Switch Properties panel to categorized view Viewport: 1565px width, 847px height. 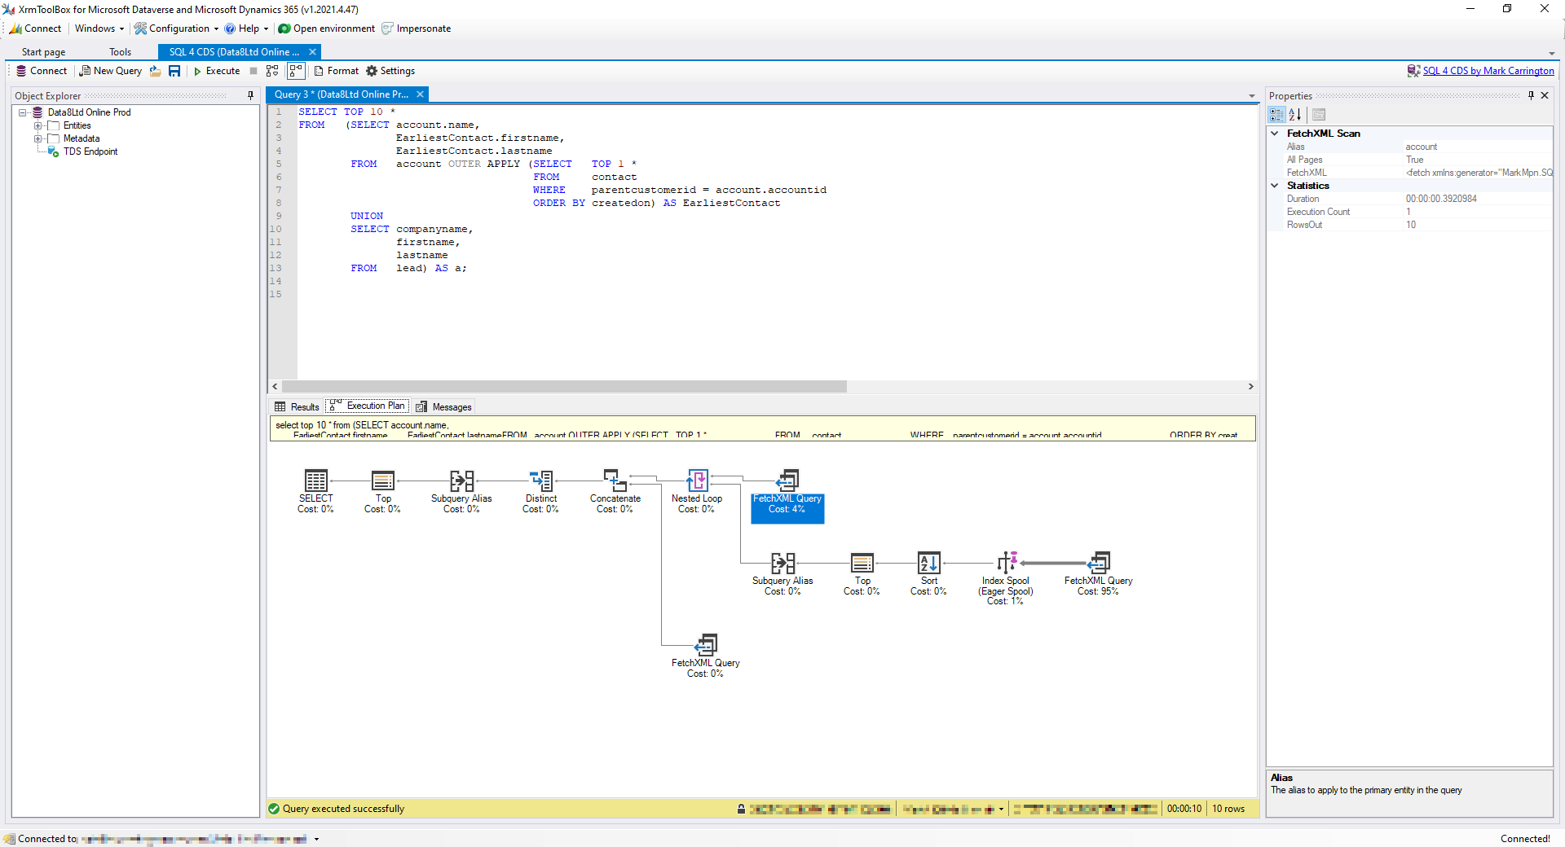click(x=1276, y=115)
